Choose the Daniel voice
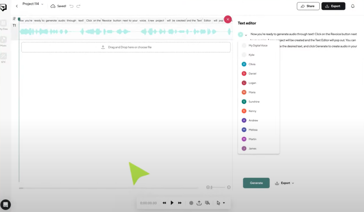Viewport: 364px width, 212px height. coord(253,73)
